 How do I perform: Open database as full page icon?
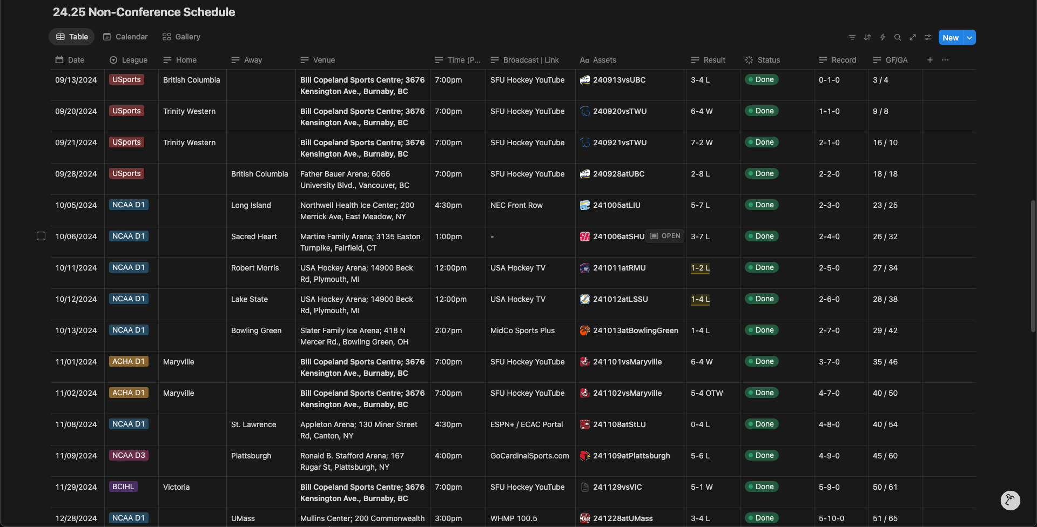(912, 37)
